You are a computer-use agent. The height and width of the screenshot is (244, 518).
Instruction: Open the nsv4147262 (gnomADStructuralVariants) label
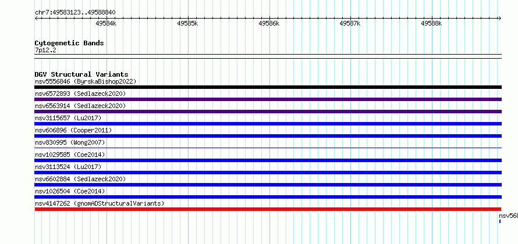[100, 203]
